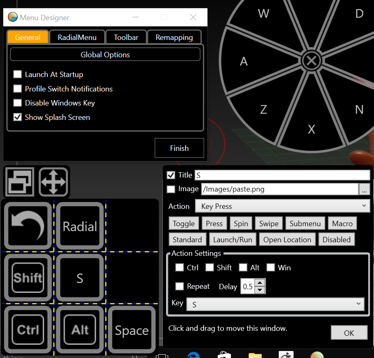The image size is (374, 358).
Task: Open File Explorer from the taskbar
Action: [x=255, y=355]
